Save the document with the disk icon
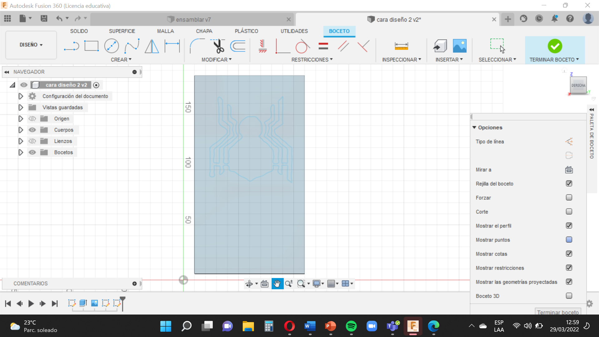Image resolution: width=599 pixels, height=337 pixels. [x=44, y=19]
